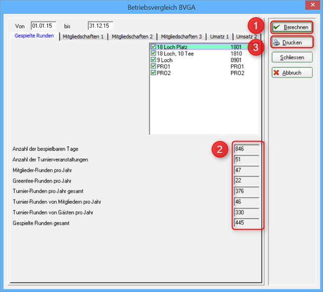Cancel with the Abbruch button
The image size is (323, 292).
pos(292,73)
